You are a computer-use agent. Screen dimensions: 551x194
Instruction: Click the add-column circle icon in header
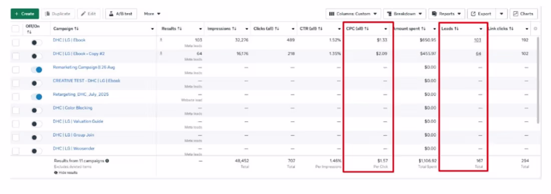coord(535,29)
